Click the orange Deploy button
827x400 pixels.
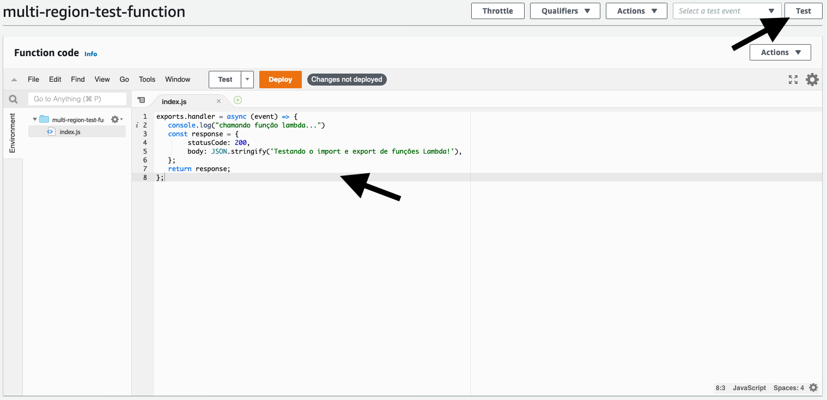pyautogui.click(x=281, y=80)
